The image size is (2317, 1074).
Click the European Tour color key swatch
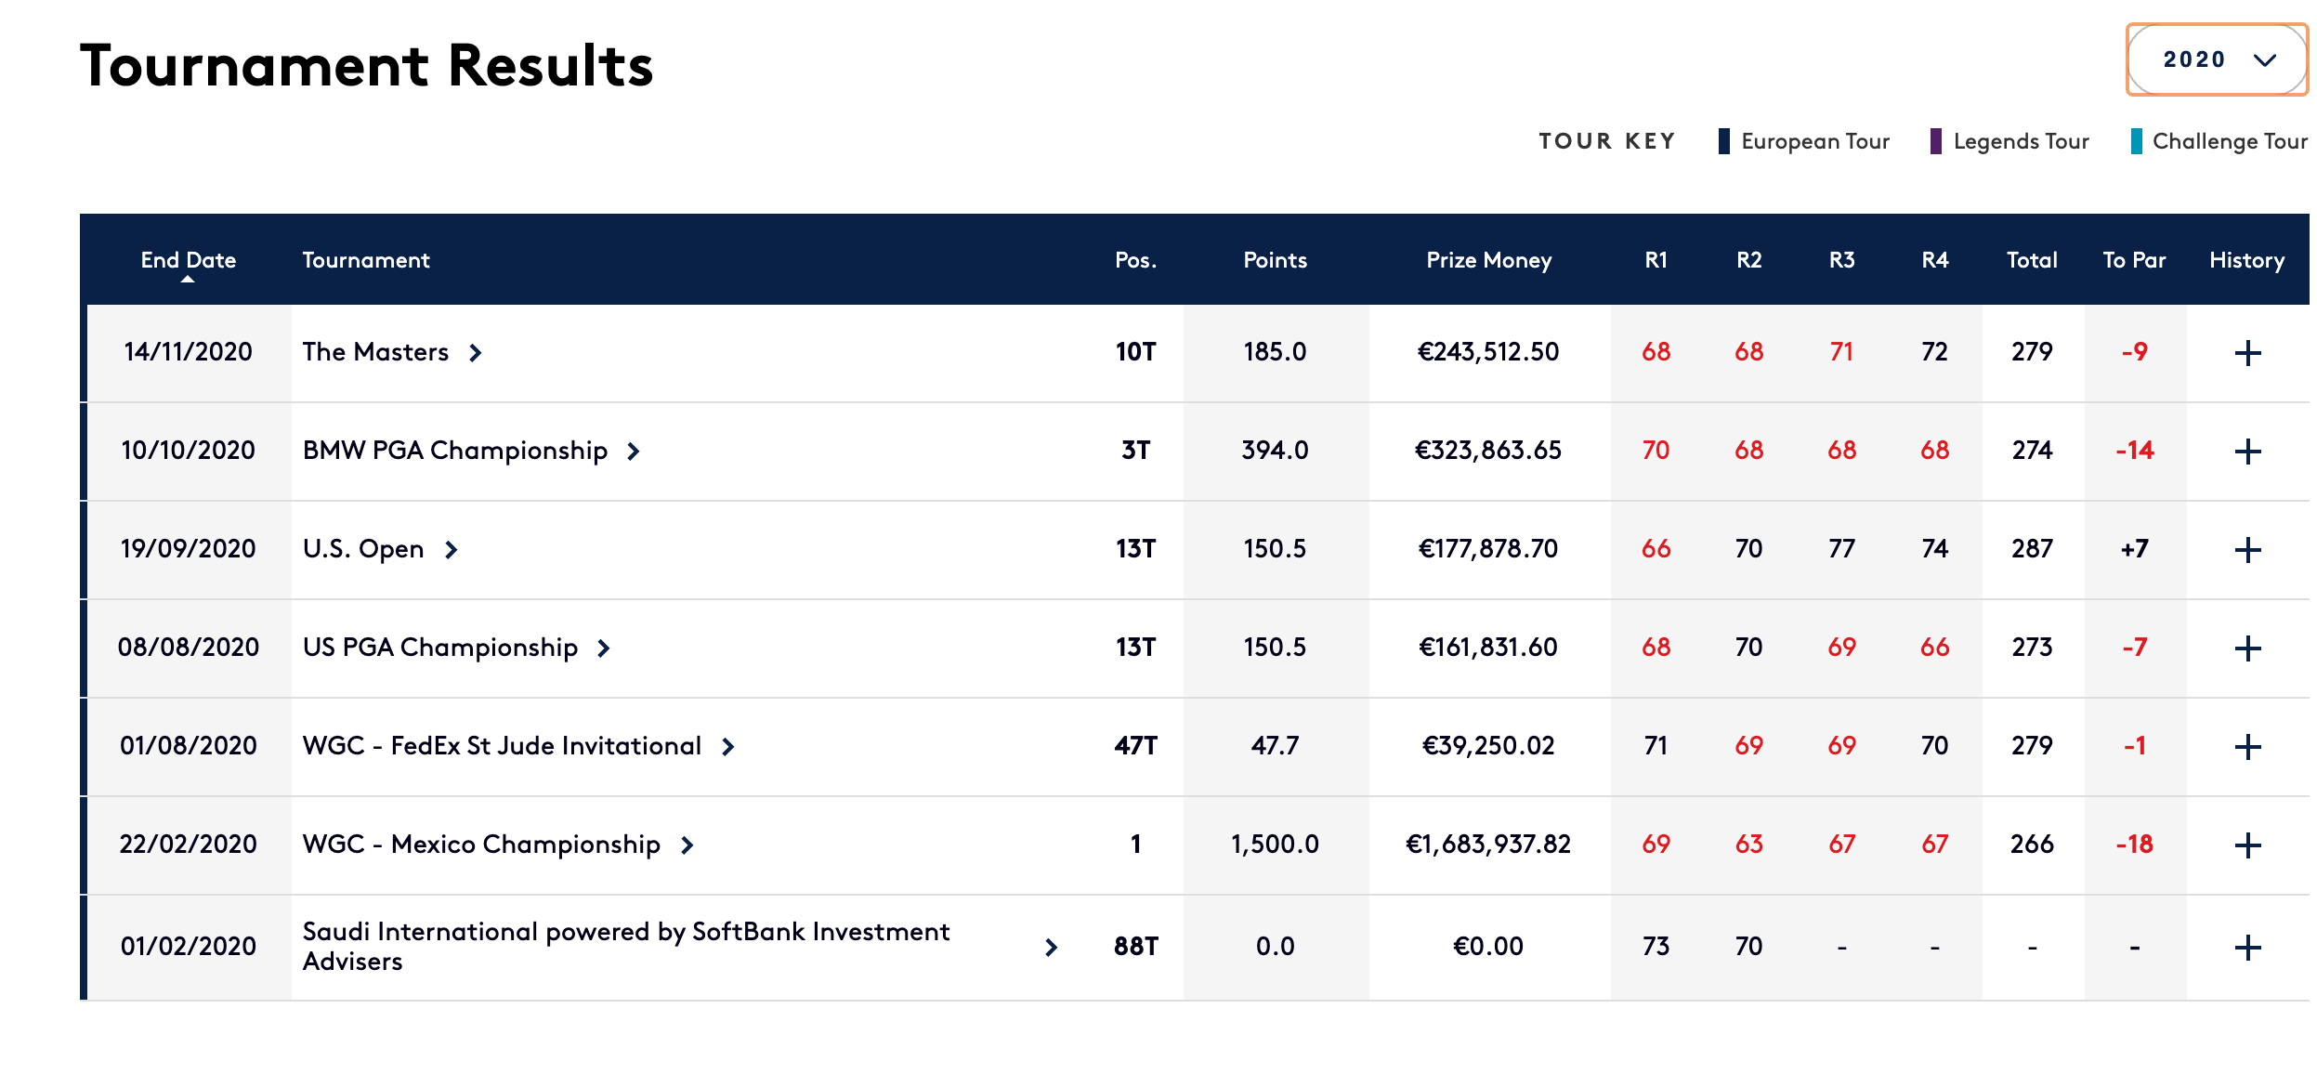click(x=1723, y=141)
